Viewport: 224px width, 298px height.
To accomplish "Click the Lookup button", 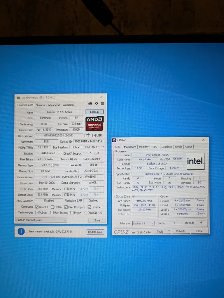I will click(94, 112).
